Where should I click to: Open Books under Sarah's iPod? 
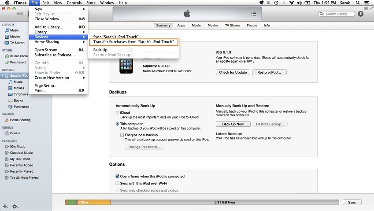coord(18,100)
